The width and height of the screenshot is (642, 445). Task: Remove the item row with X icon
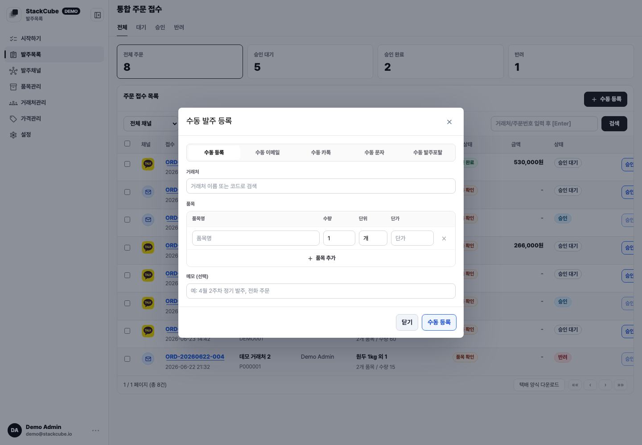444,239
